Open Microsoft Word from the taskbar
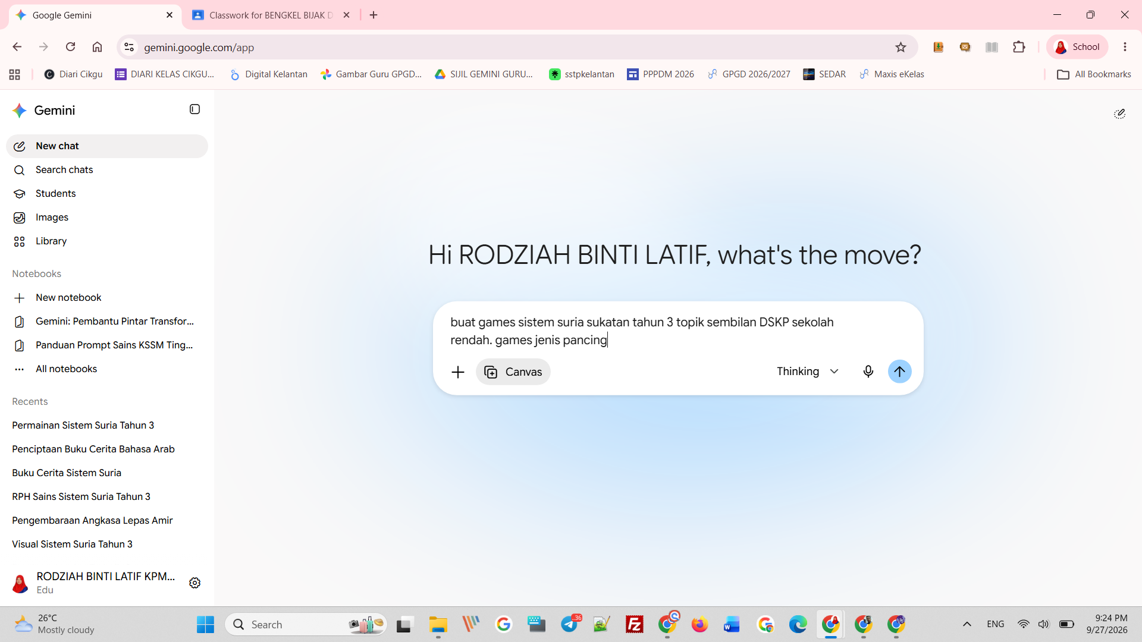The image size is (1142, 642). (x=732, y=624)
